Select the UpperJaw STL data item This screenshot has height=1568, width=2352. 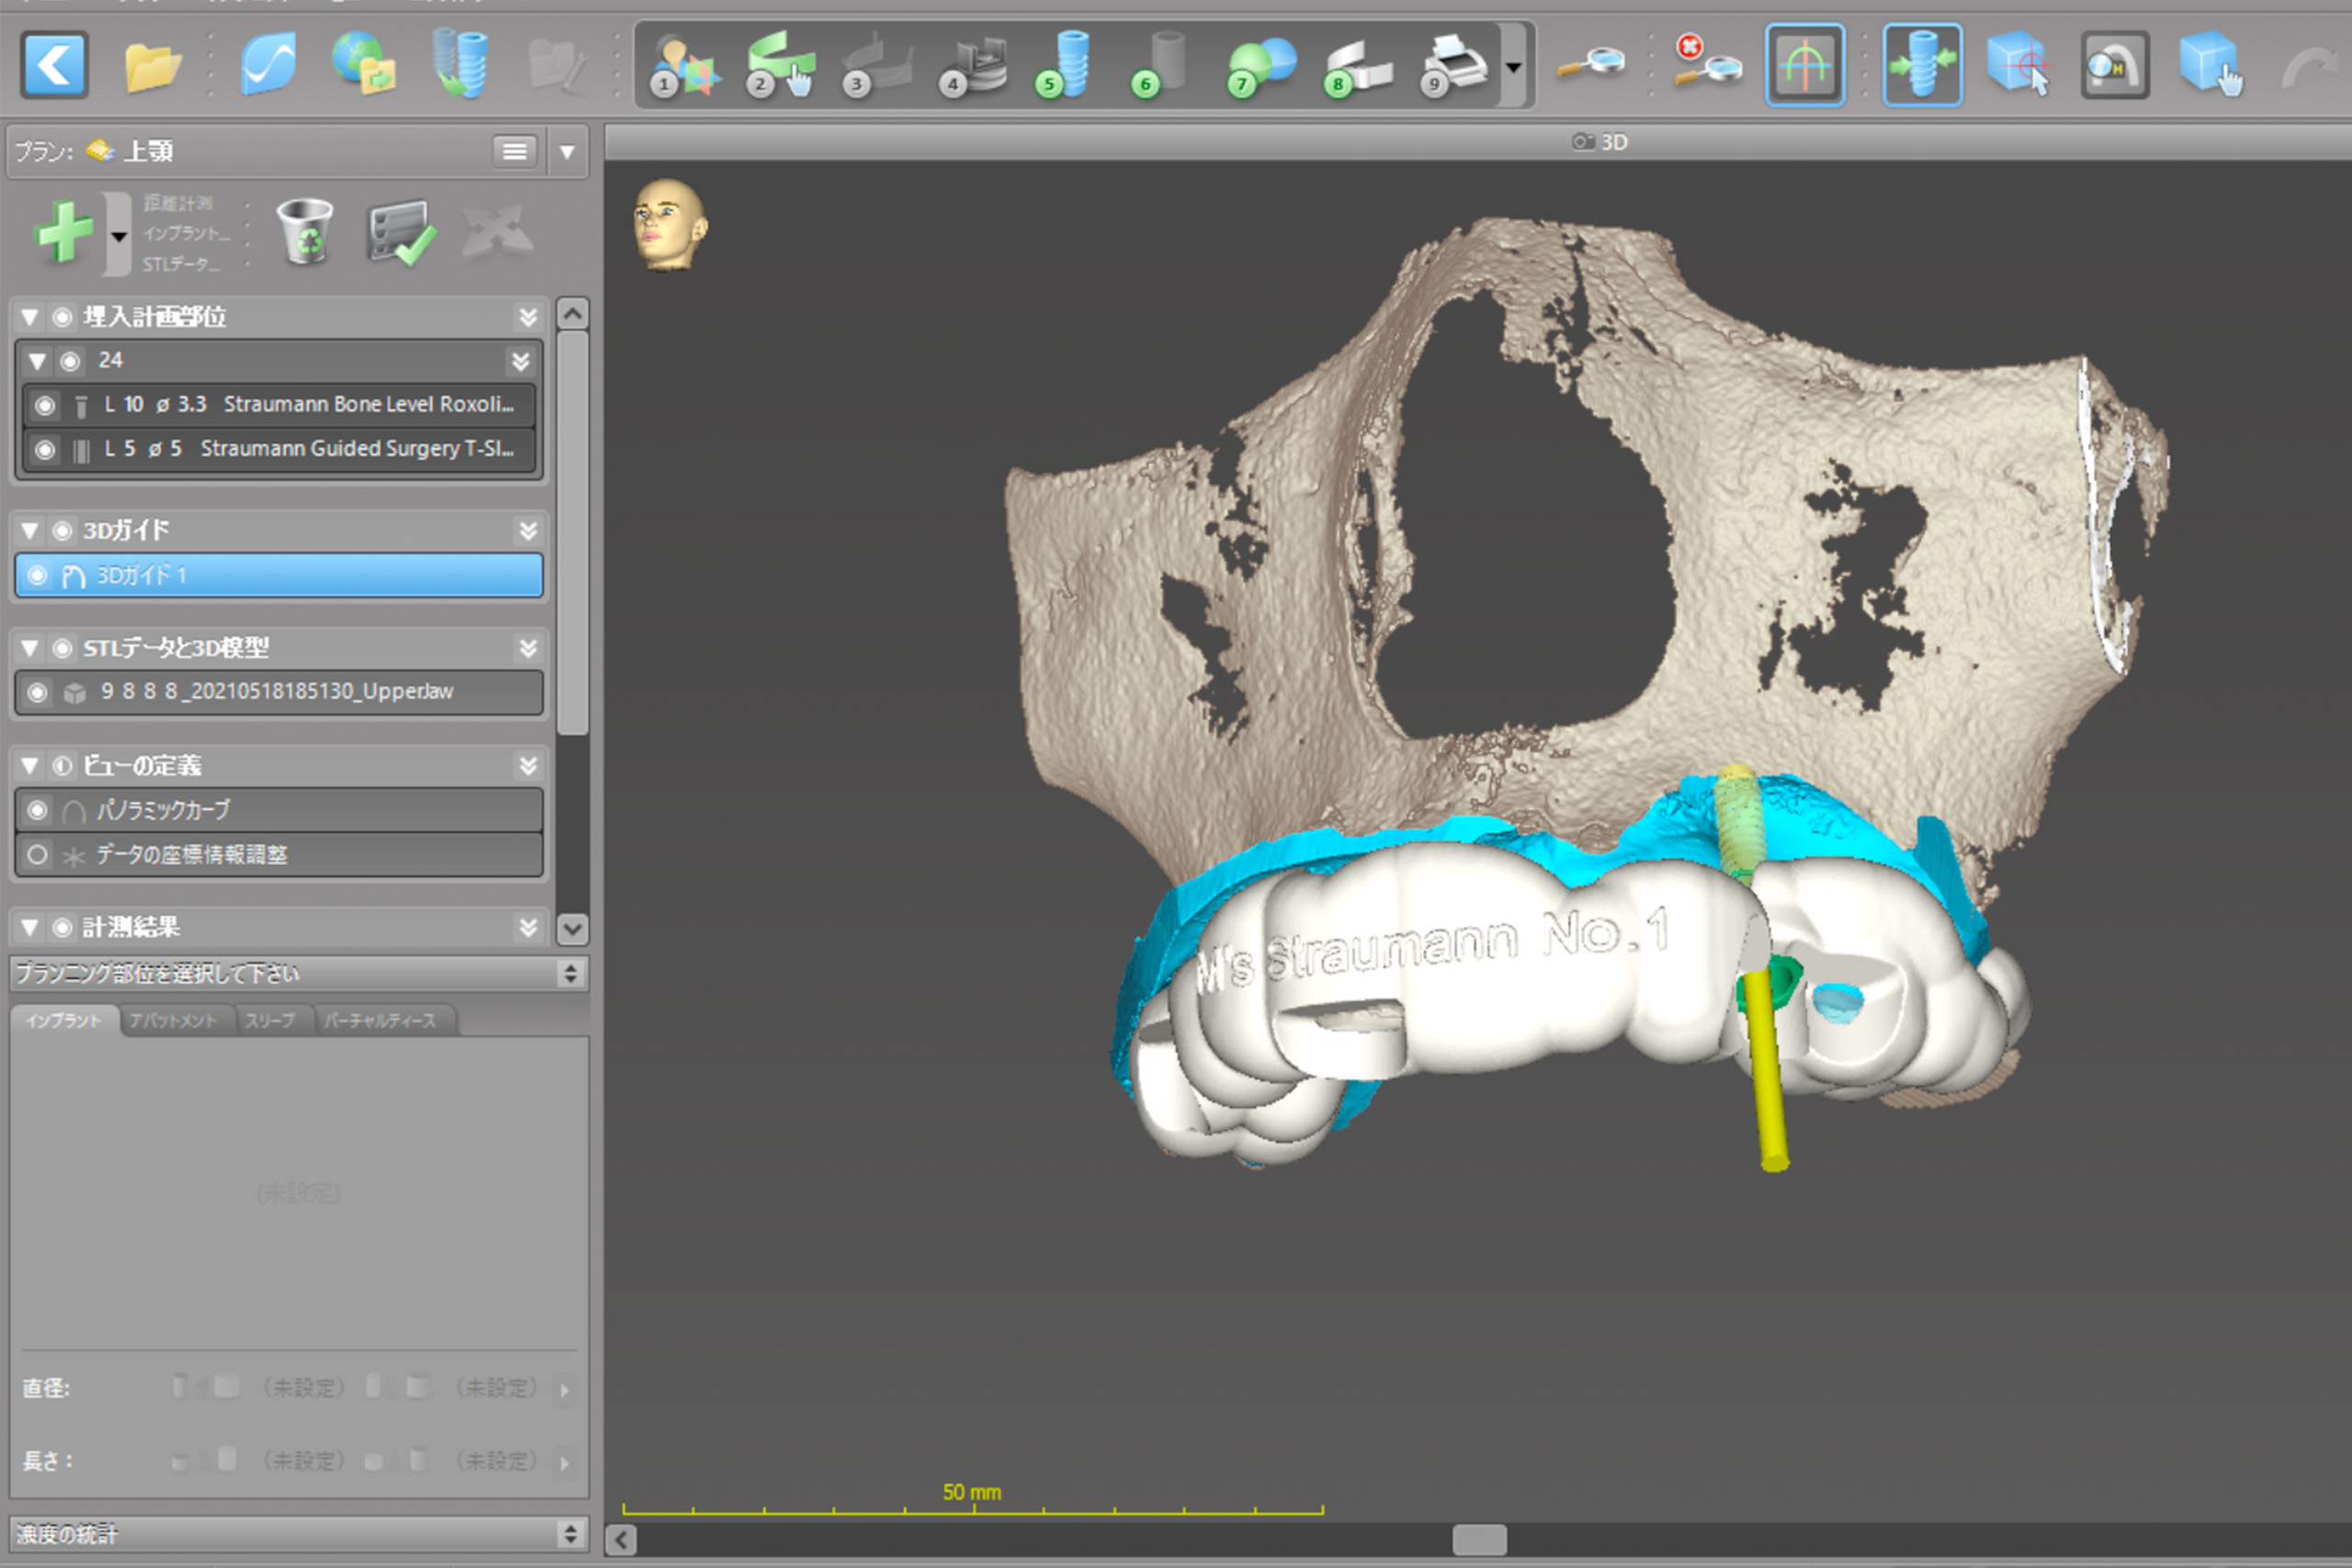tap(277, 692)
